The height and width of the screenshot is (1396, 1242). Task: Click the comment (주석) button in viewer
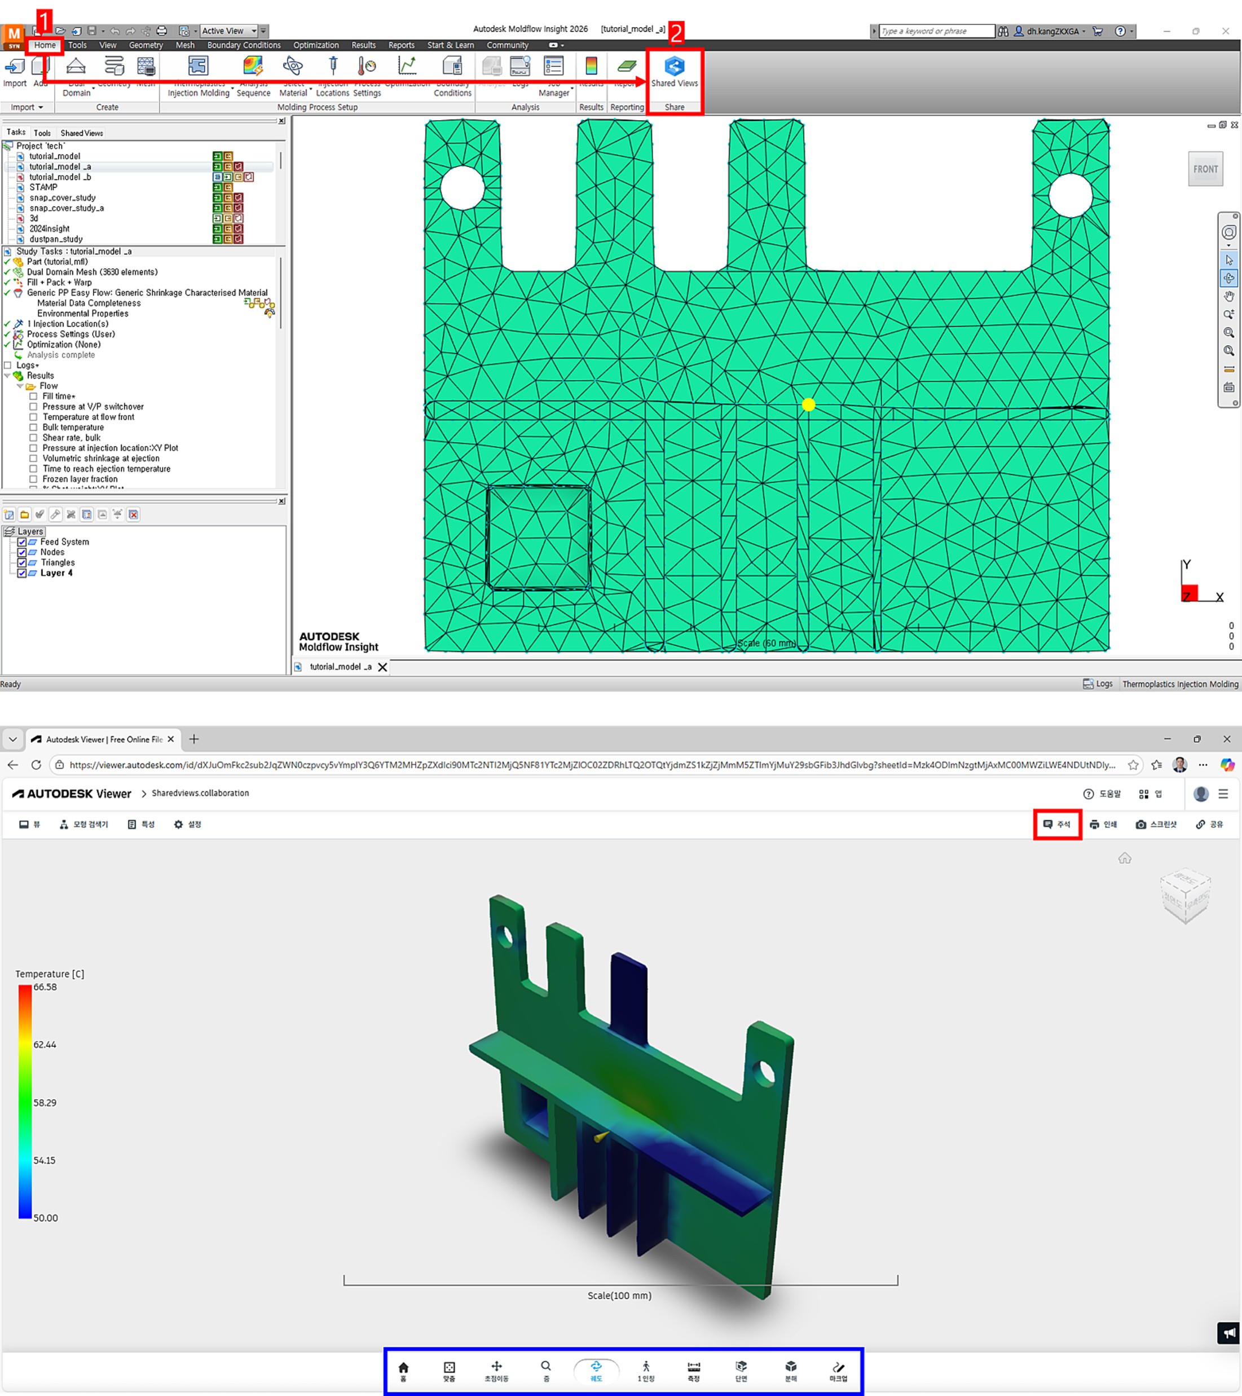click(x=1056, y=825)
